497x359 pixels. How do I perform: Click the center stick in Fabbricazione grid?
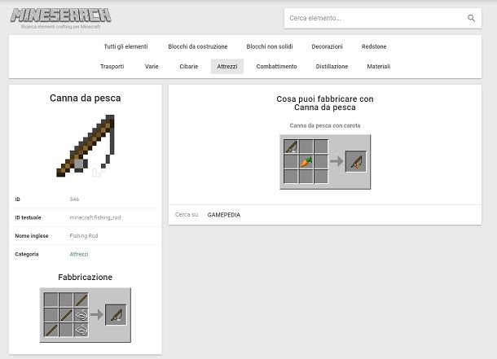pos(66,315)
